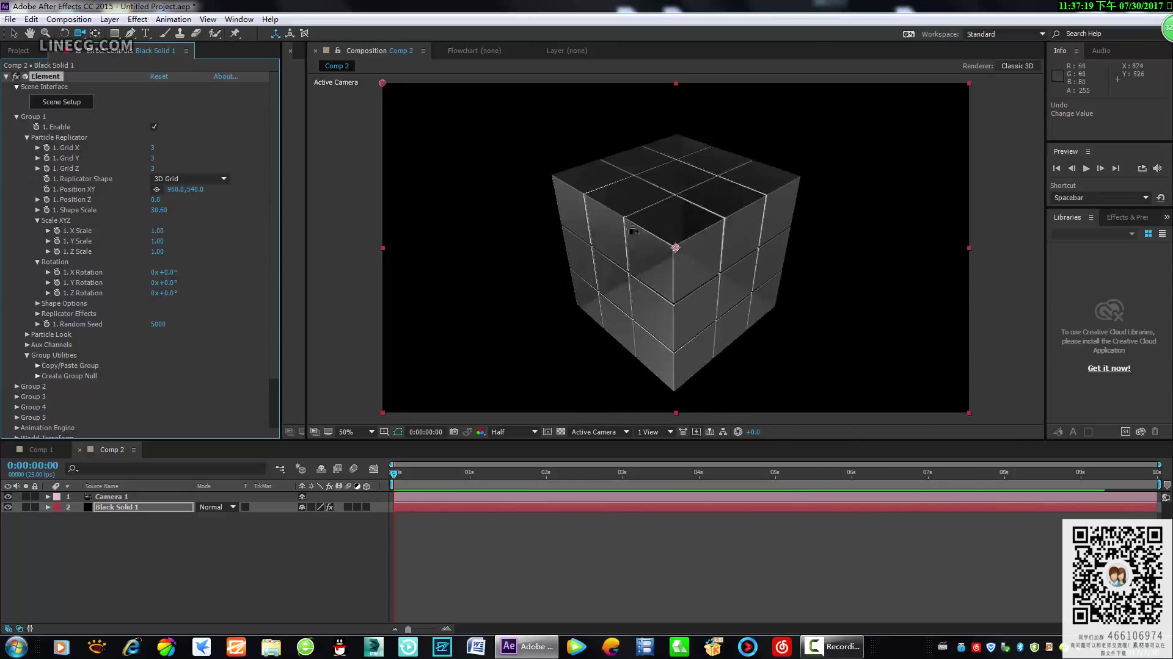Image resolution: width=1173 pixels, height=659 pixels.
Task: Select the Puppet Pin tool
Action: point(235,34)
